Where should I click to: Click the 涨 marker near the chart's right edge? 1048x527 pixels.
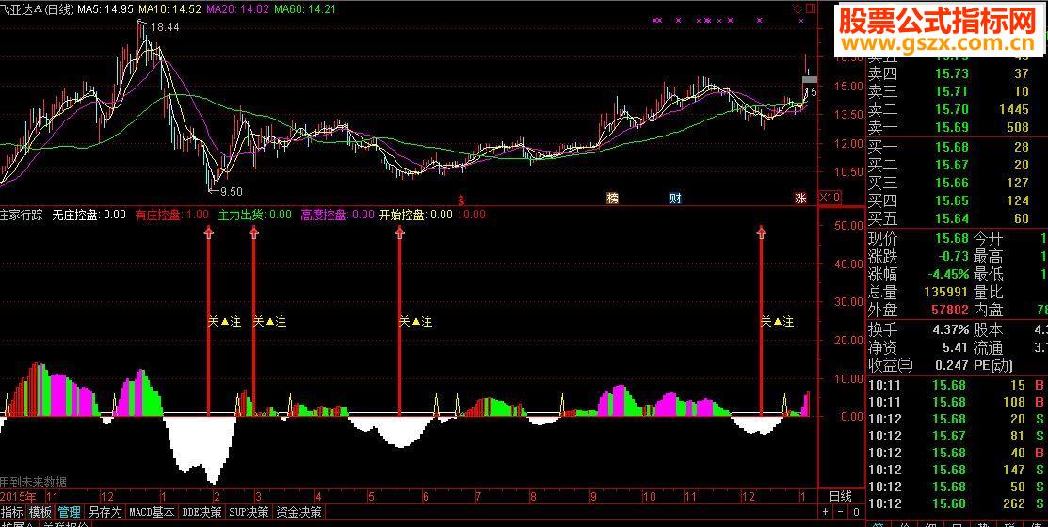pyautogui.click(x=800, y=198)
